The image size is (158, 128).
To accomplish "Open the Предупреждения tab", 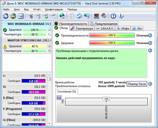I will [x=104, y=24].
